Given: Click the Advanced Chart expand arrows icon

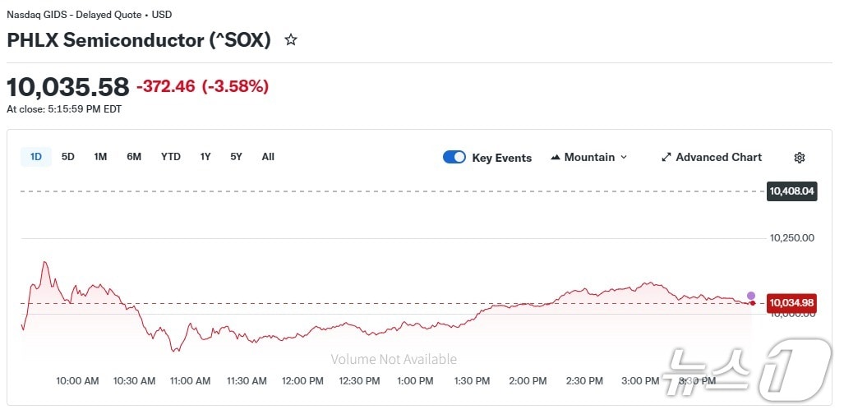Looking at the screenshot, I should (666, 157).
